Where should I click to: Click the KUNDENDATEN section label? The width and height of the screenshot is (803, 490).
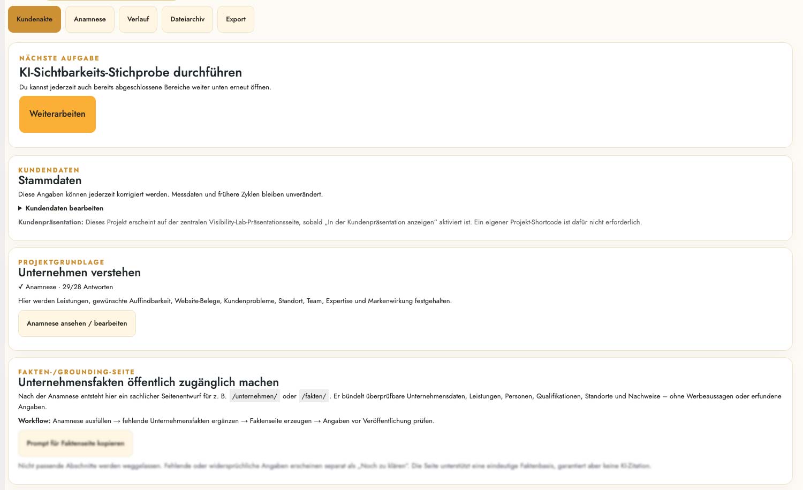(49, 170)
